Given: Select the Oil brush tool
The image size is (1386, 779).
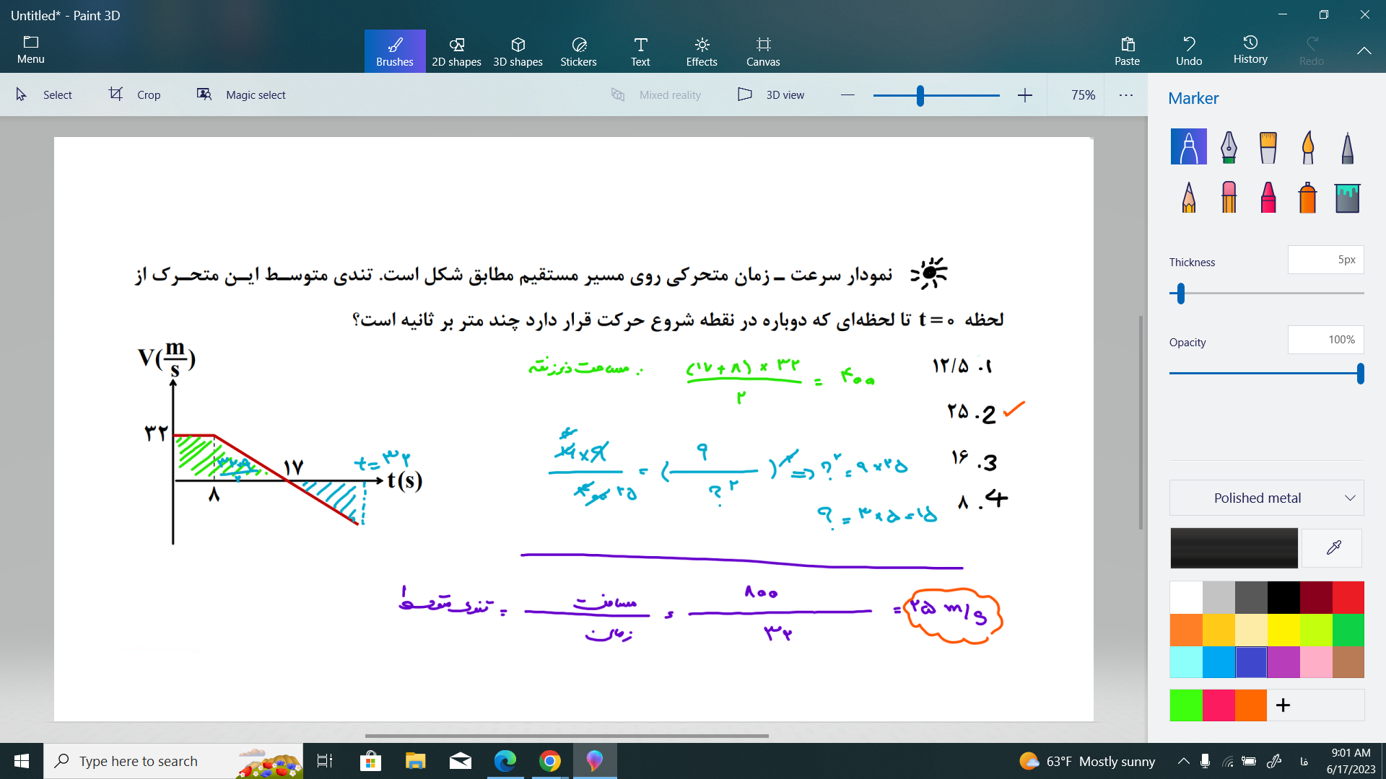Looking at the screenshot, I should pyautogui.click(x=1268, y=147).
